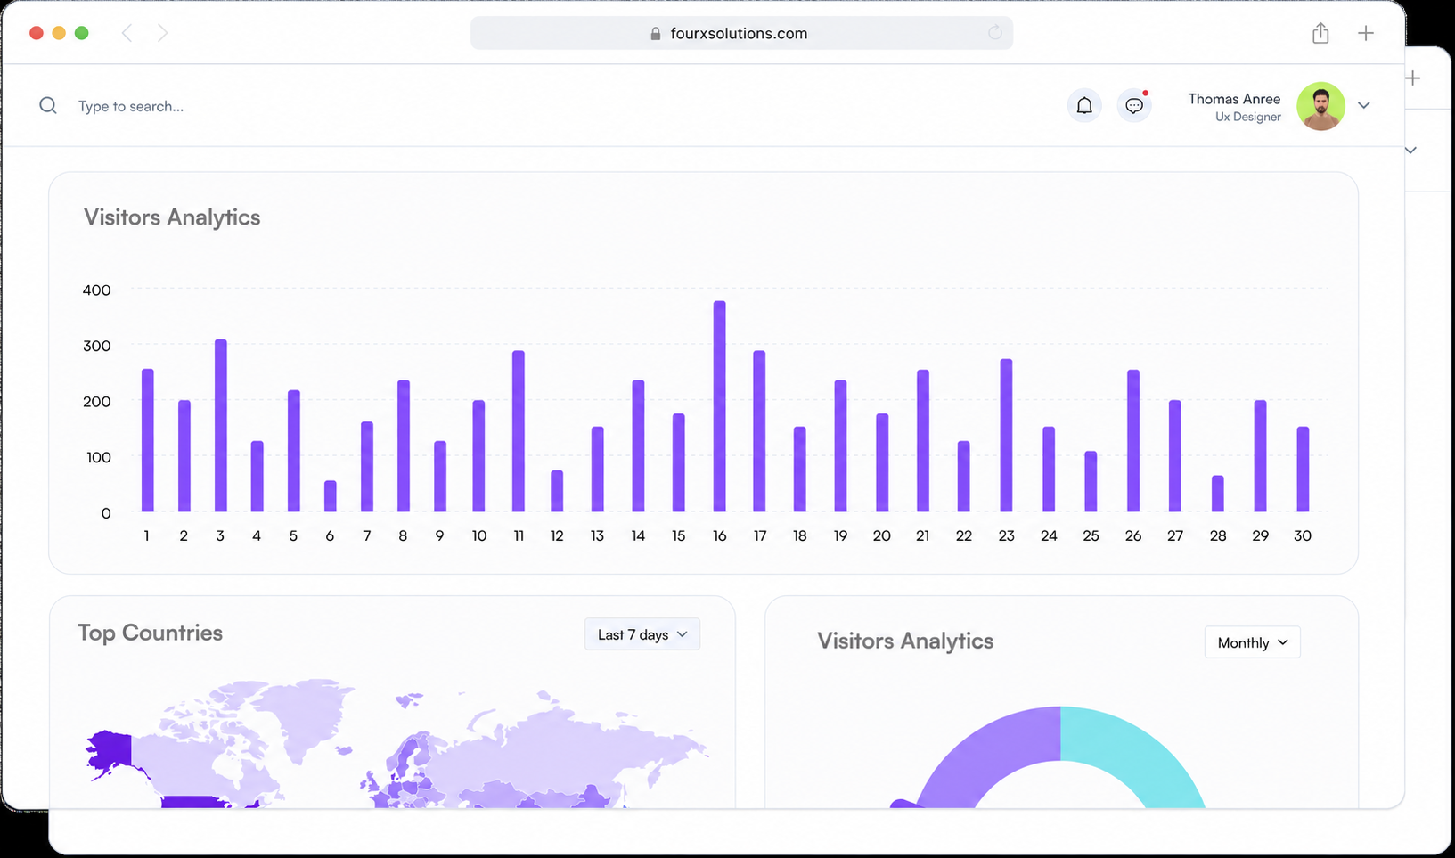The height and width of the screenshot is (858, 1455).
Task: Click Thomas Anree's profile avatar
Action: point(1320,106)
